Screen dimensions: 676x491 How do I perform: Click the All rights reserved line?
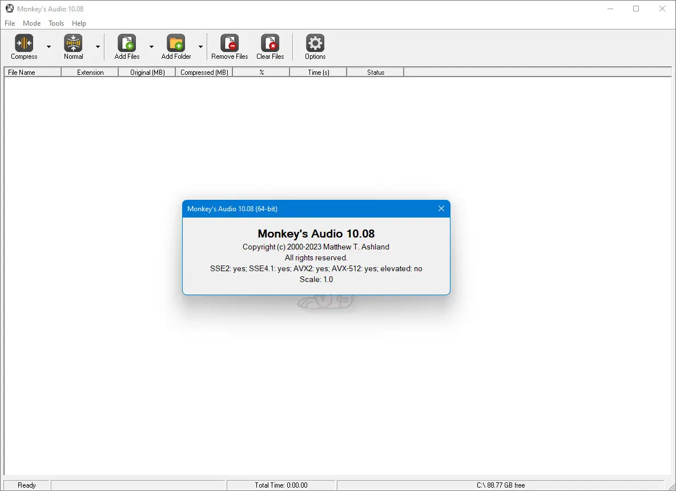point(316,258)
